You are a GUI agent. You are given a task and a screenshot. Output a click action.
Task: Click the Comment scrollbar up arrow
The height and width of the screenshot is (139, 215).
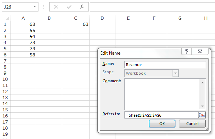pyautogui.click(x=202, y=83)
